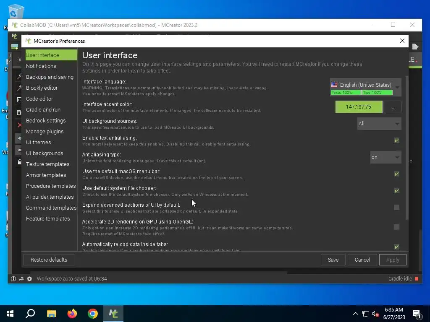Click the Interface accent color label
The height and width of the screenshot is (322, 430).
point(107,104)
